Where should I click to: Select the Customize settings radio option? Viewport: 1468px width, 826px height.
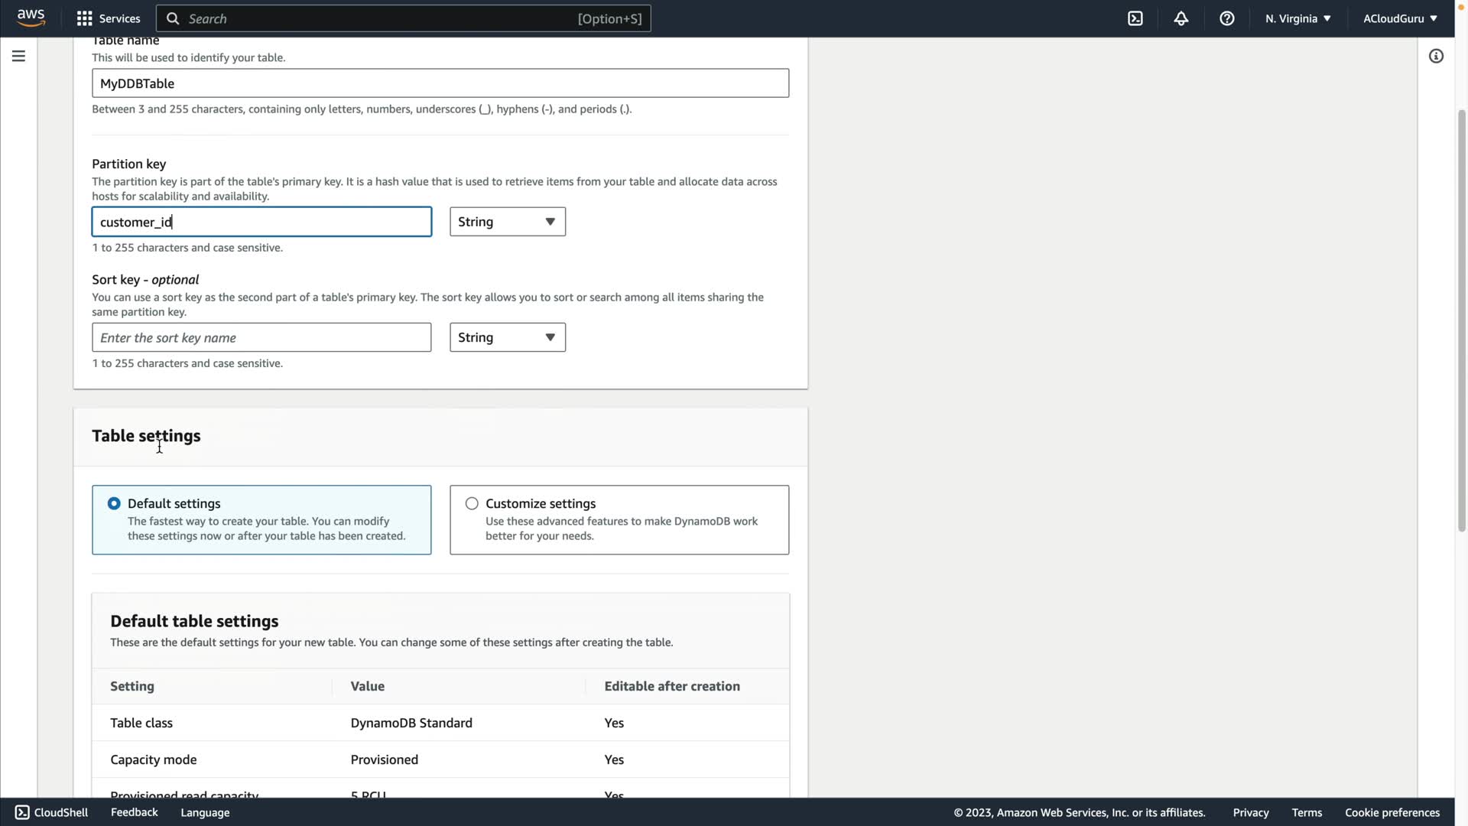tap(472, 503)
